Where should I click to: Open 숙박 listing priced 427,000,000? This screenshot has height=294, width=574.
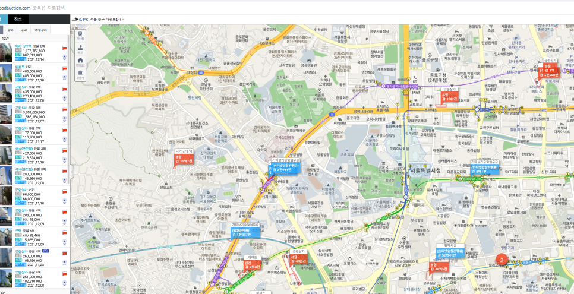point(30,148)
